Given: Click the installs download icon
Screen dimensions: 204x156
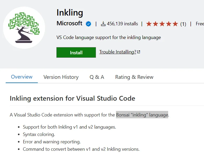Looking at the screenshot, I should click(x=103, y=24).
